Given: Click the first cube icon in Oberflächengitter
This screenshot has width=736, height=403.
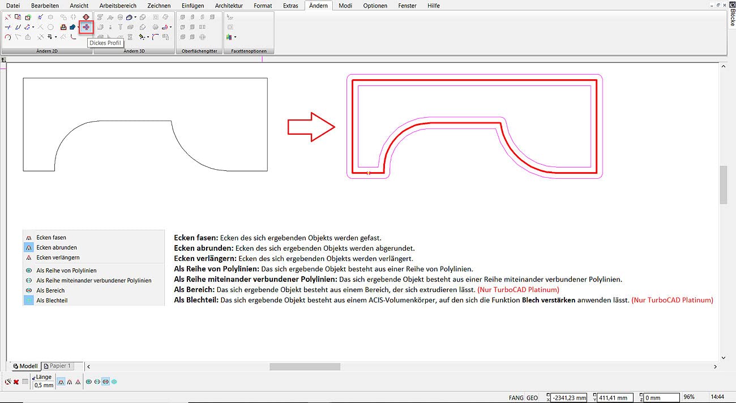Looking at the screenshot, I should coord(182,17).
